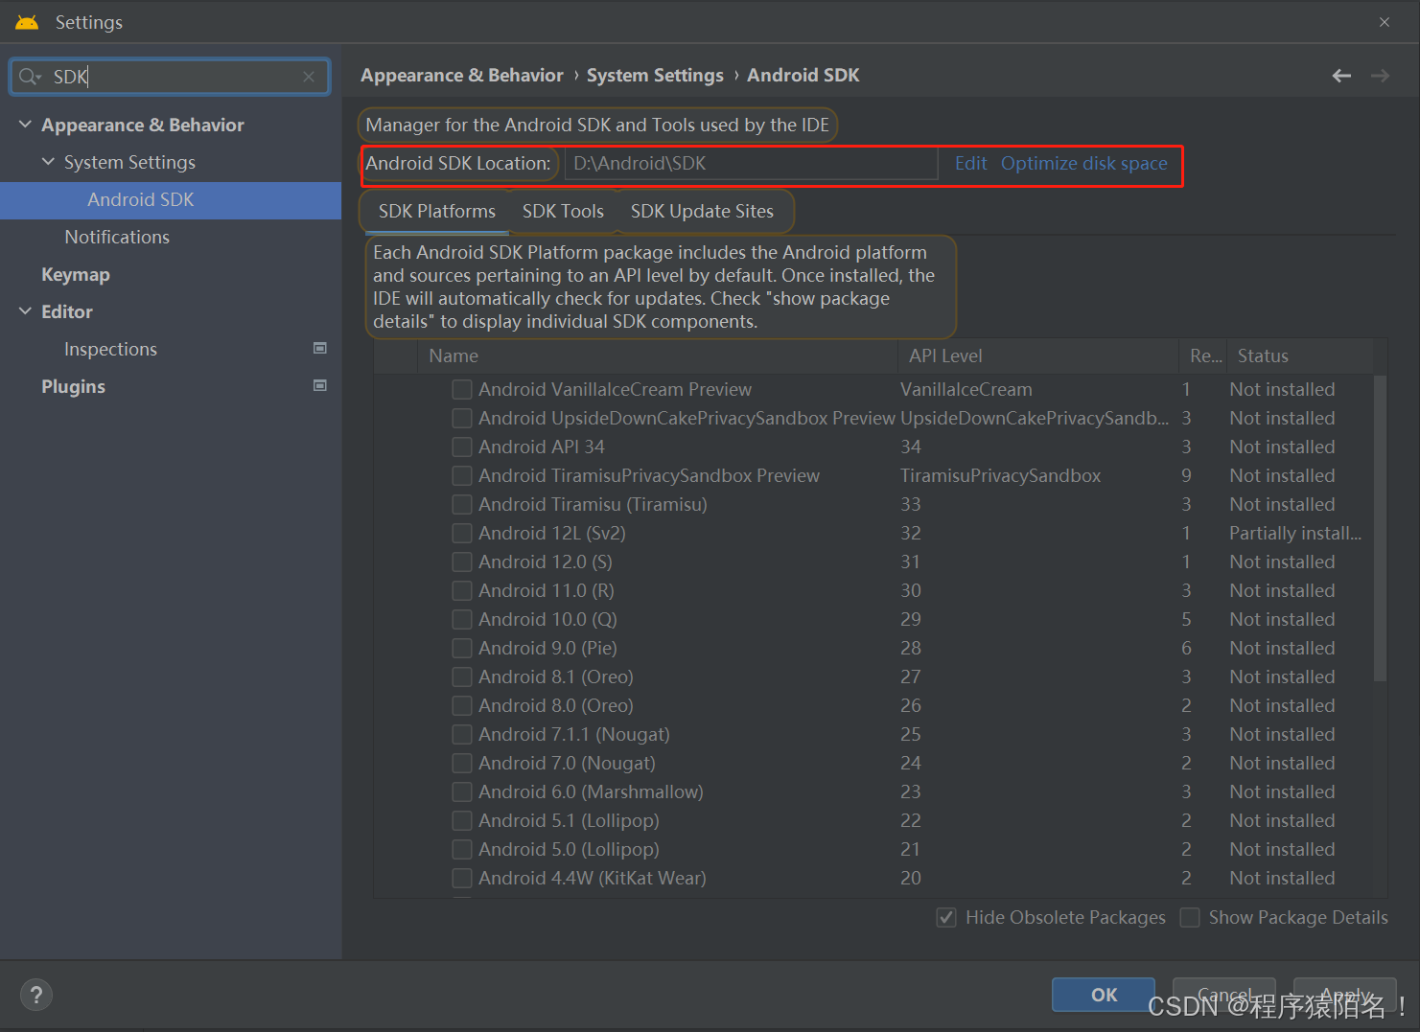Check Android 5.0 (Lollipop) checkbox

[x=462, y=849]
